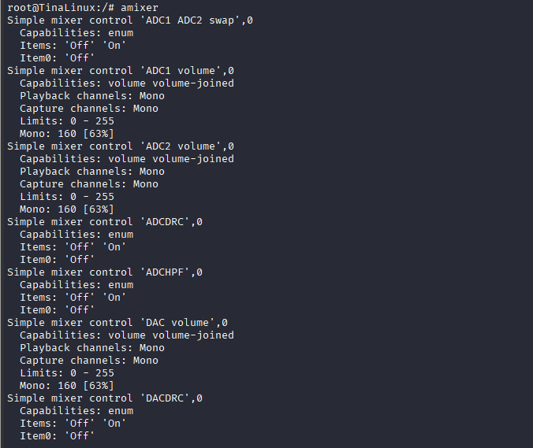Click the Capture channels line under 'ADC1 volume'
Viewport: 533px width, 448px height.
pos(88,109)
